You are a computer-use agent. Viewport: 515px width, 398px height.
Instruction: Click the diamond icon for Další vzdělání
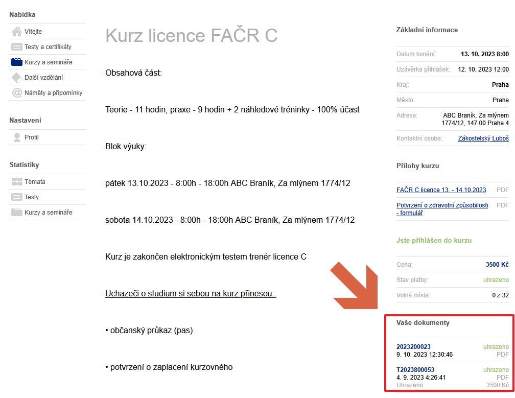(x=17, y=78)
